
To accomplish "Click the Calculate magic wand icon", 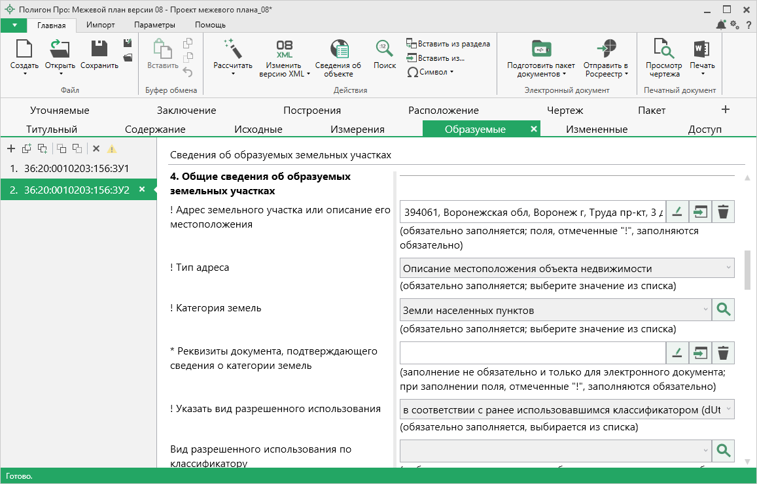I will pos(232,50).
